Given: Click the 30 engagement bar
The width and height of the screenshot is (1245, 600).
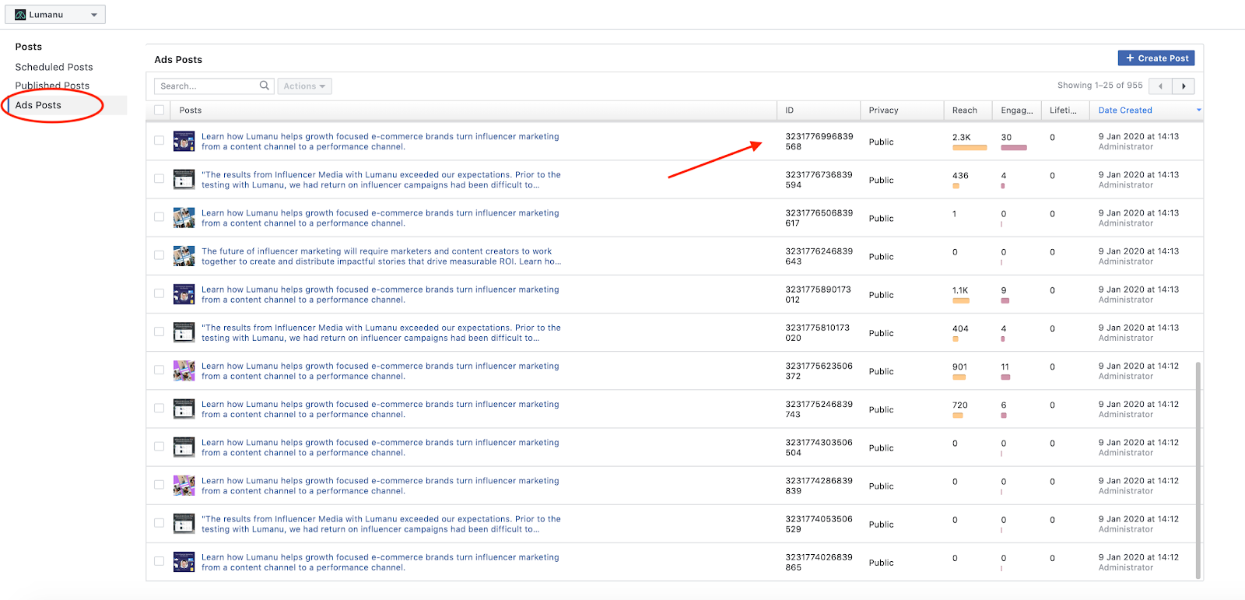Looking at the screenshot, I should 1014,148.
